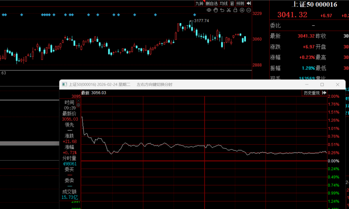Select the scissors cut tool
Viewport: 349px width, 209px height.
228,10
